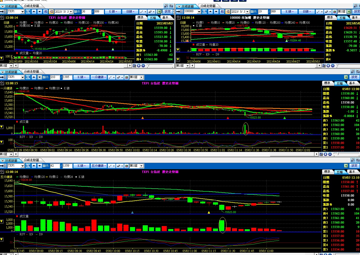Select the 基本 tab in top-left quote panel
Viewport: 360px width, 255px height.
(165, 17)
